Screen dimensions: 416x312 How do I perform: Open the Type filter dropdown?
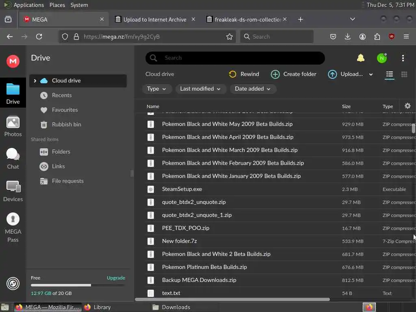pyautogui.click(x=156, y=89)
